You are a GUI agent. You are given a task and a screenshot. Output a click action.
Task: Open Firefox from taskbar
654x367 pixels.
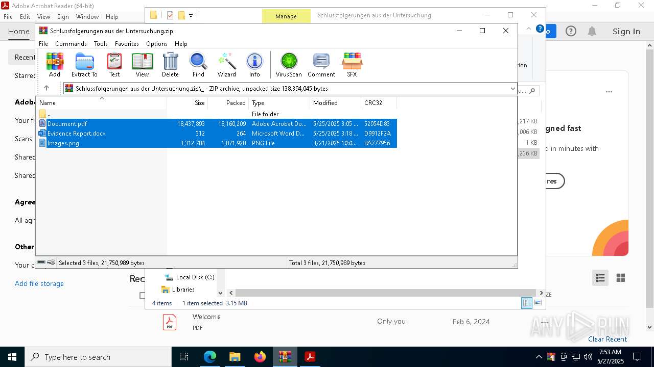(x=260, y=357)
